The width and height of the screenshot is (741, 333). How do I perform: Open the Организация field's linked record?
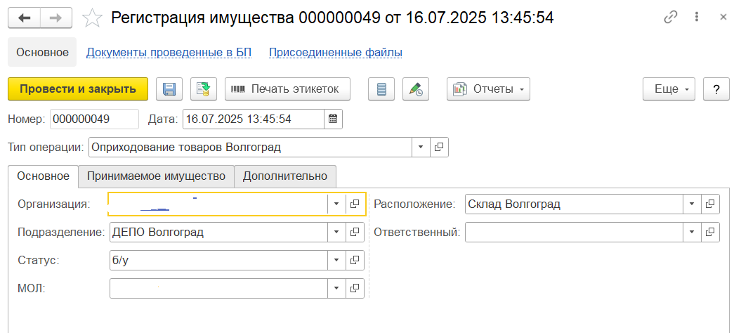pos(355,204)
